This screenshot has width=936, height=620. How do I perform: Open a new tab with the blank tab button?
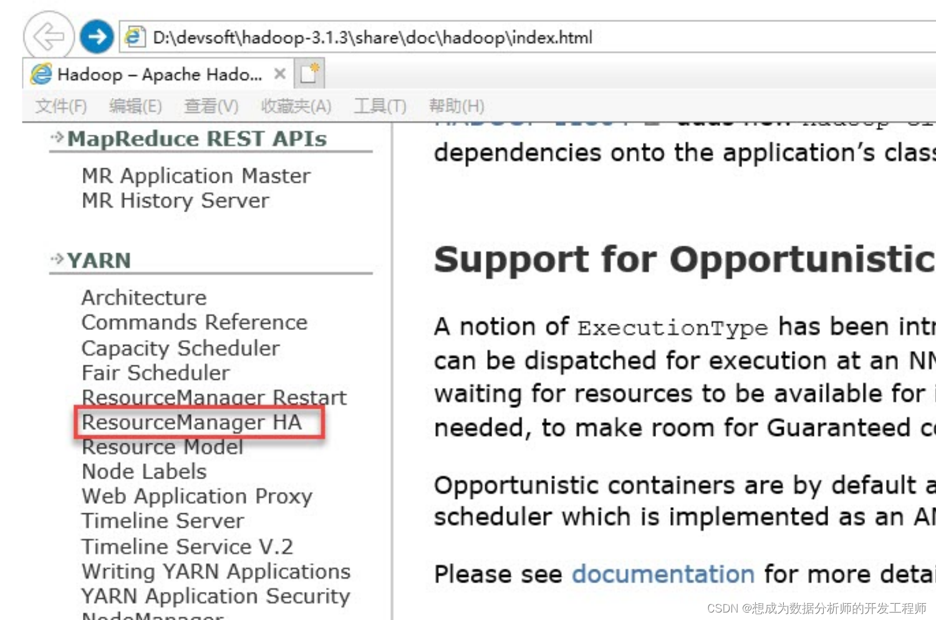click(309, 74)
